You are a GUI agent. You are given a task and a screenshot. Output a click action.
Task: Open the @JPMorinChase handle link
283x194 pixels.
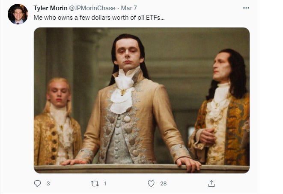[x=92, y=8]
